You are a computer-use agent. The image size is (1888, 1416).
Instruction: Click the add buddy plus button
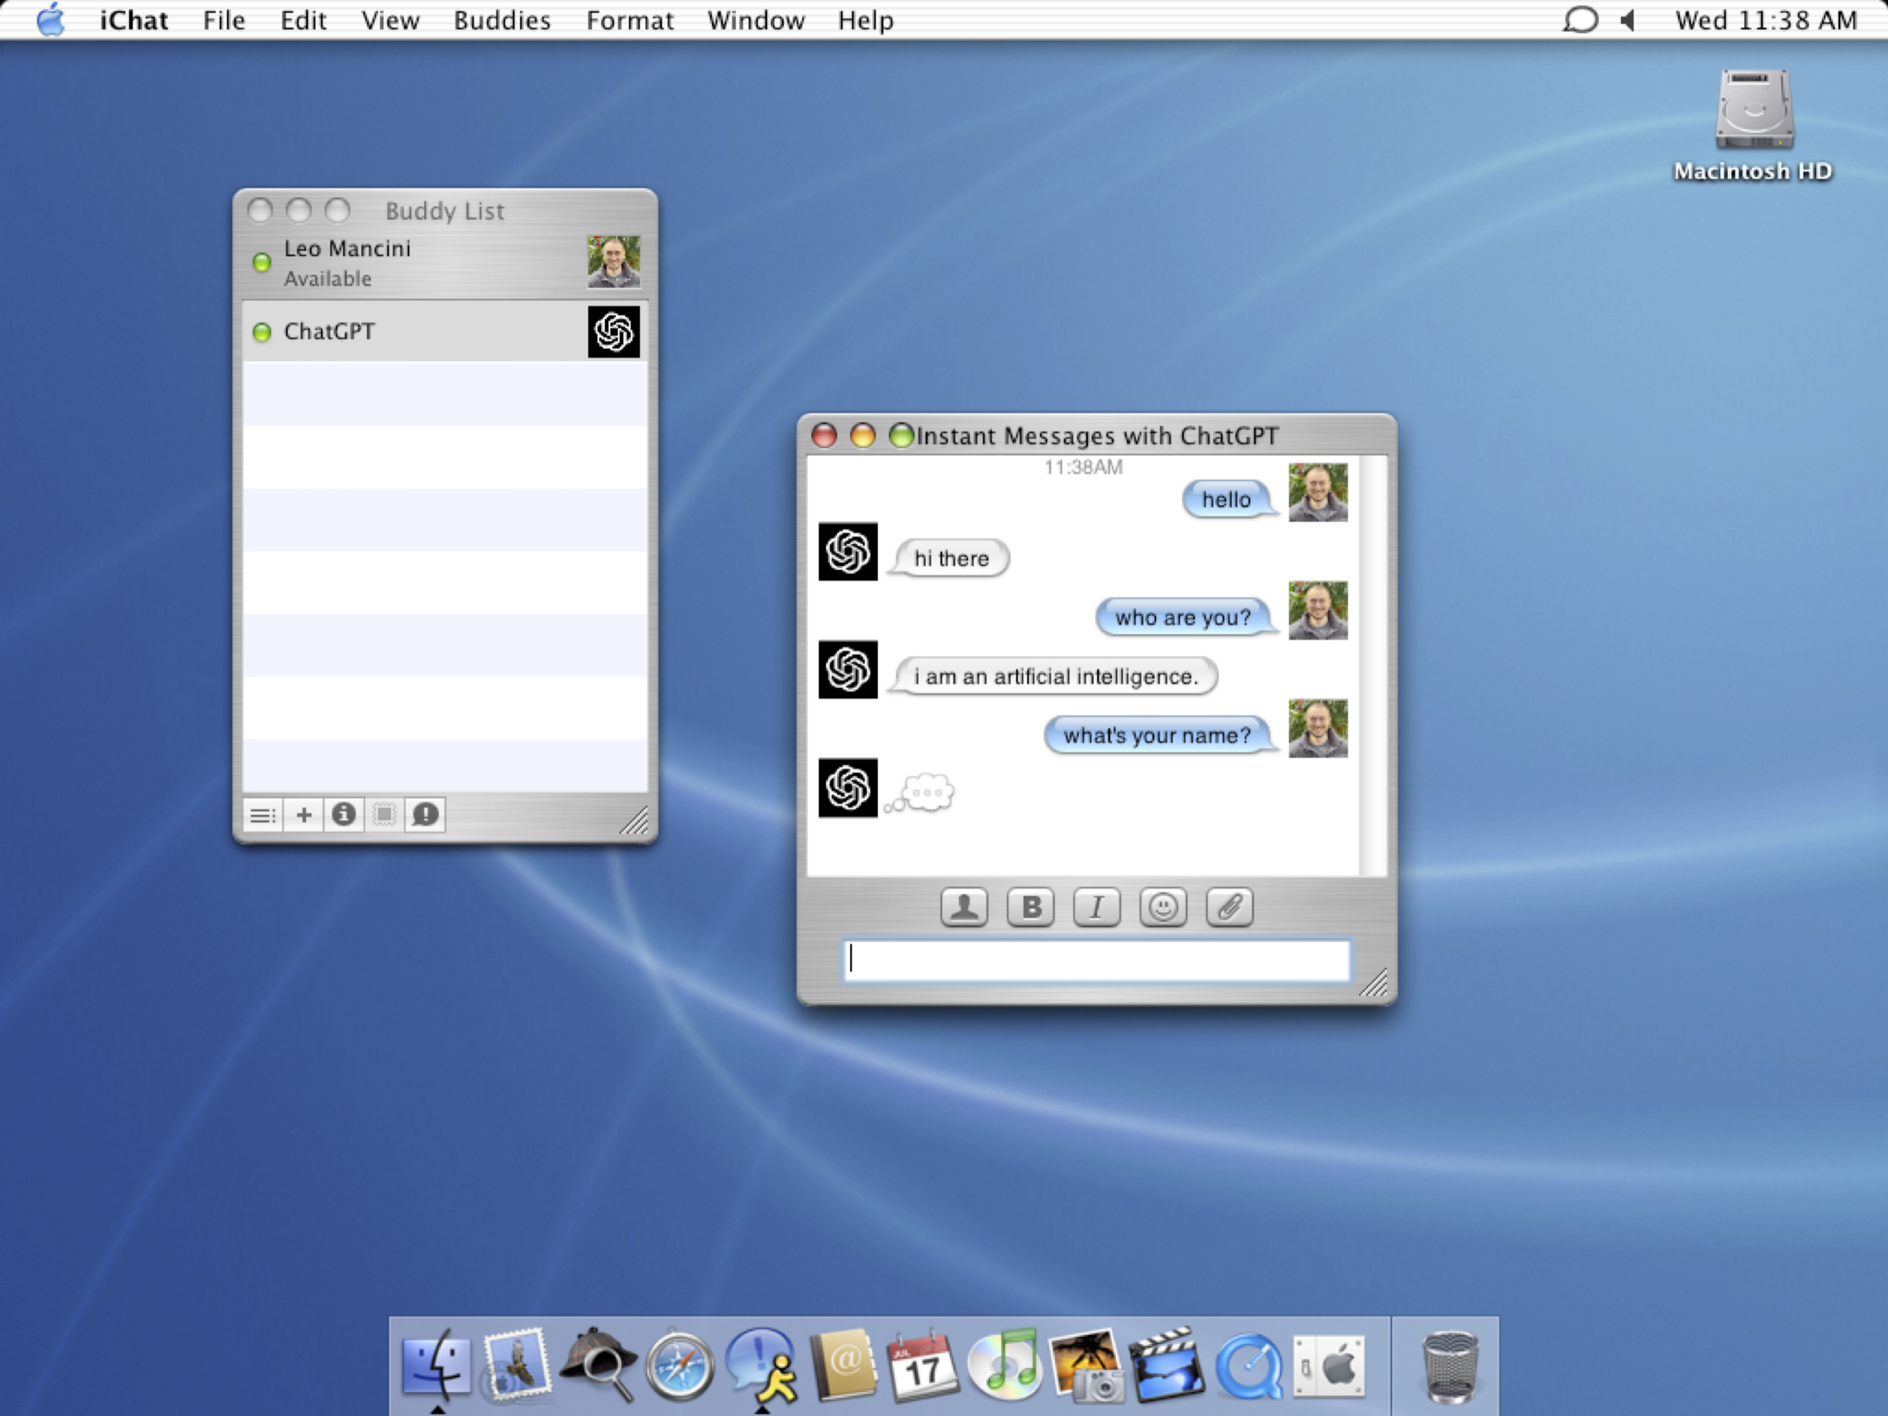pyautogui.click(x=304, y=815)
